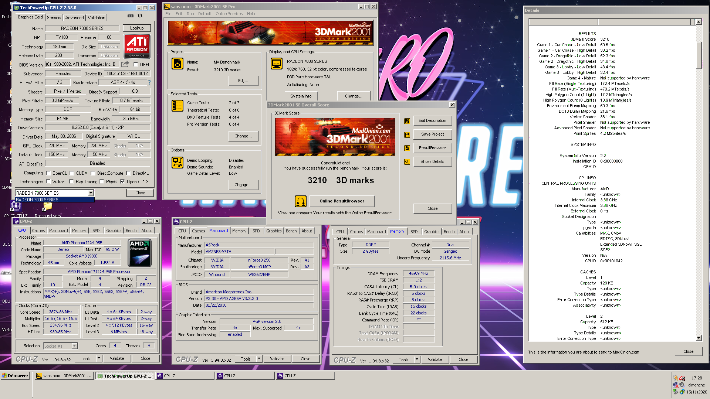Image resolution: width=710 pixels, height=399 pixels.
Task: Click the ATI Radeon Graphics logo
Action: pyautogui.click(x=137, y=46)
